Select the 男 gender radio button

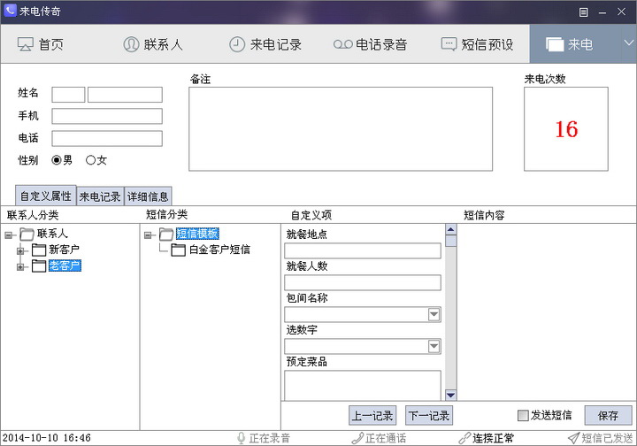[57, 160]
